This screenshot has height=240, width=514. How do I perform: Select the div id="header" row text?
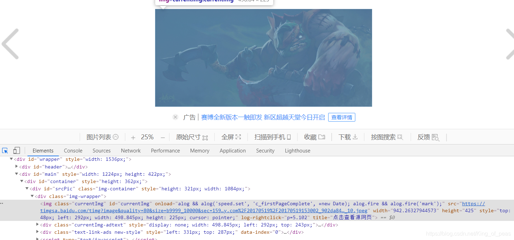[x=53, y=167]
